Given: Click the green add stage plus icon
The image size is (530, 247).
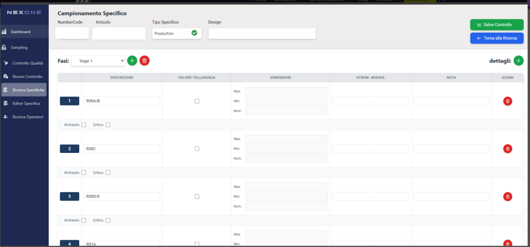Looking at the screenshot, I should point(132,61).
